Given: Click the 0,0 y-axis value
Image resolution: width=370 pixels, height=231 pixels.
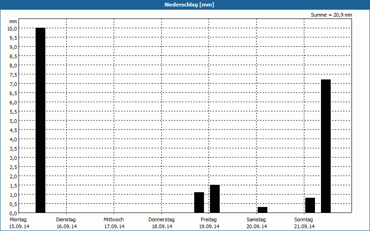Looking at the screenshot, I should pos(13,213).
